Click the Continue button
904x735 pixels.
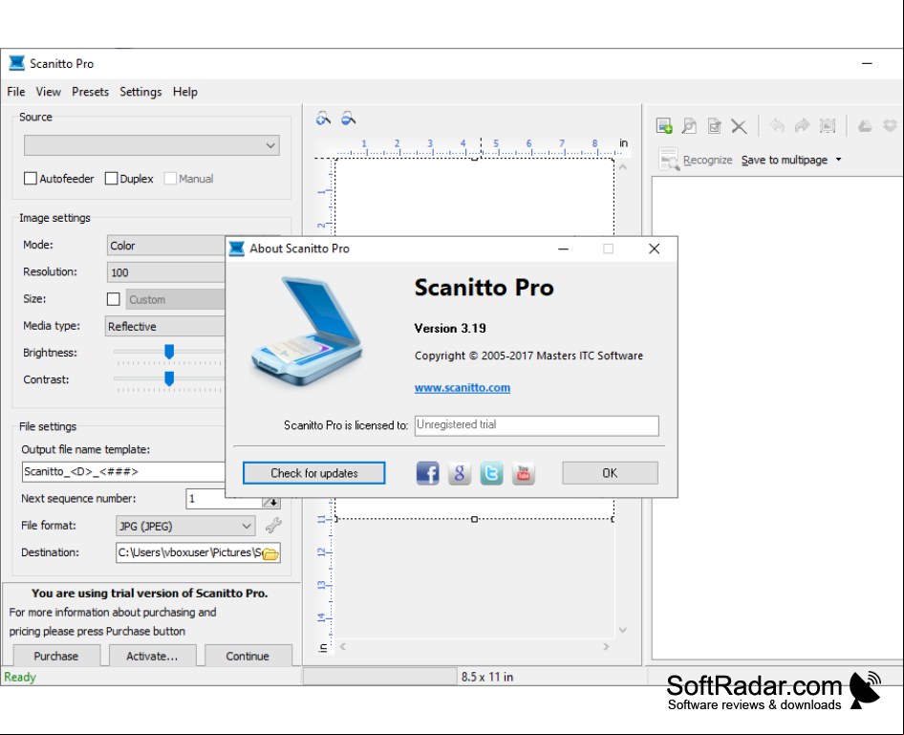click(248, 656)
